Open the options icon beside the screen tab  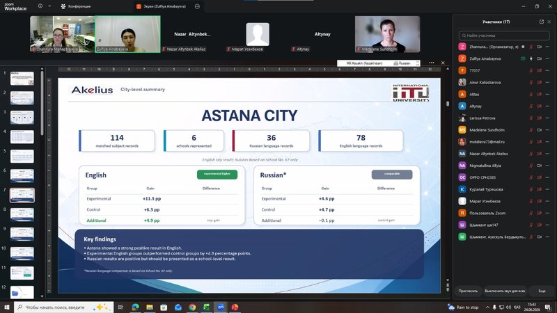[198, 6]
